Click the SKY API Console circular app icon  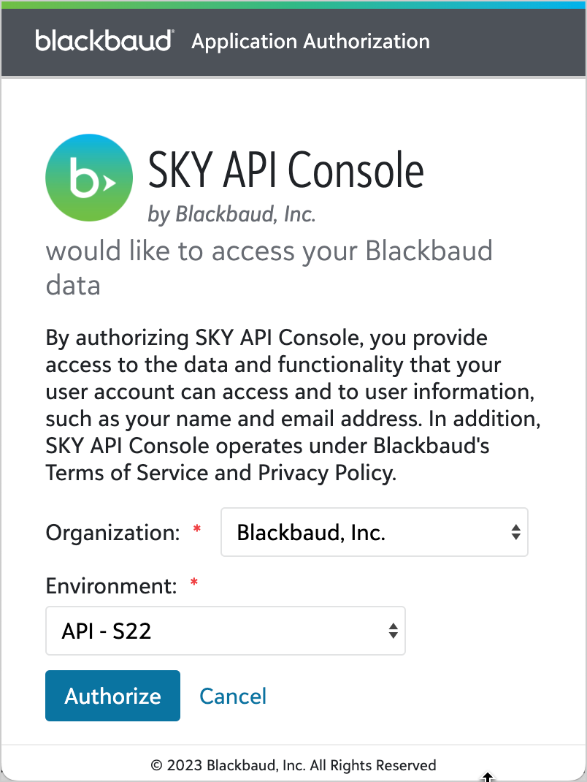click(89, 178)
